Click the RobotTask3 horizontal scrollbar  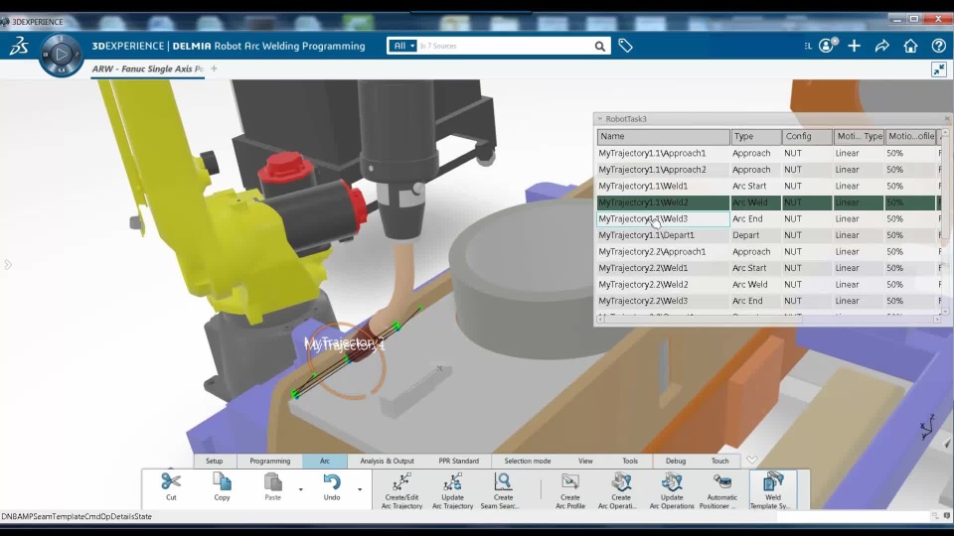[769, 319]
